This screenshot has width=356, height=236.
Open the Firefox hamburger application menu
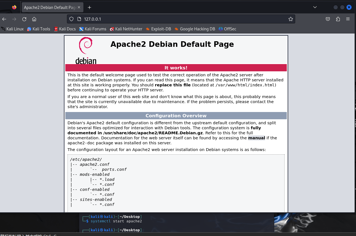[348, 19]
